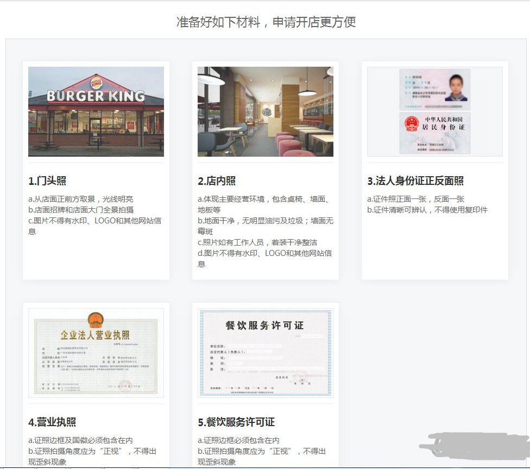Click the 企业法人营业执照 license sample image
This screenshot has width=530, height=469.
[96, 352]
